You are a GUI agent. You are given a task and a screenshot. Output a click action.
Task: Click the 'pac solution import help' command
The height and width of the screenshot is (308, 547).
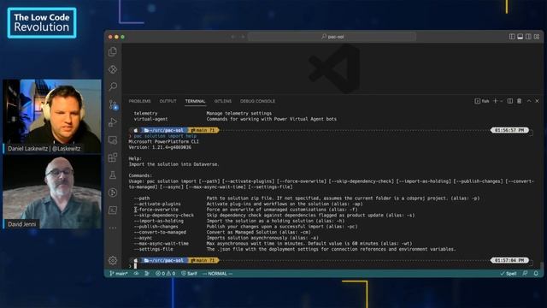point(165,136)
